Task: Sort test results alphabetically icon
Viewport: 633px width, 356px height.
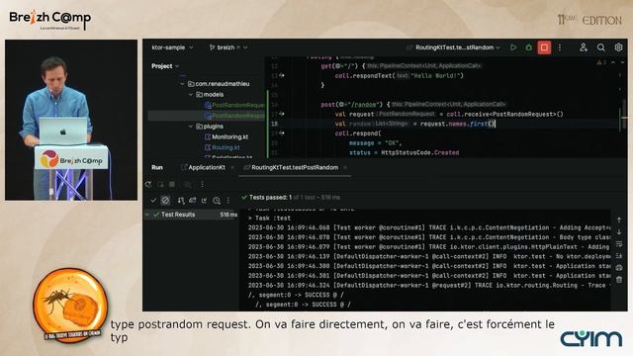Action: 181,200
